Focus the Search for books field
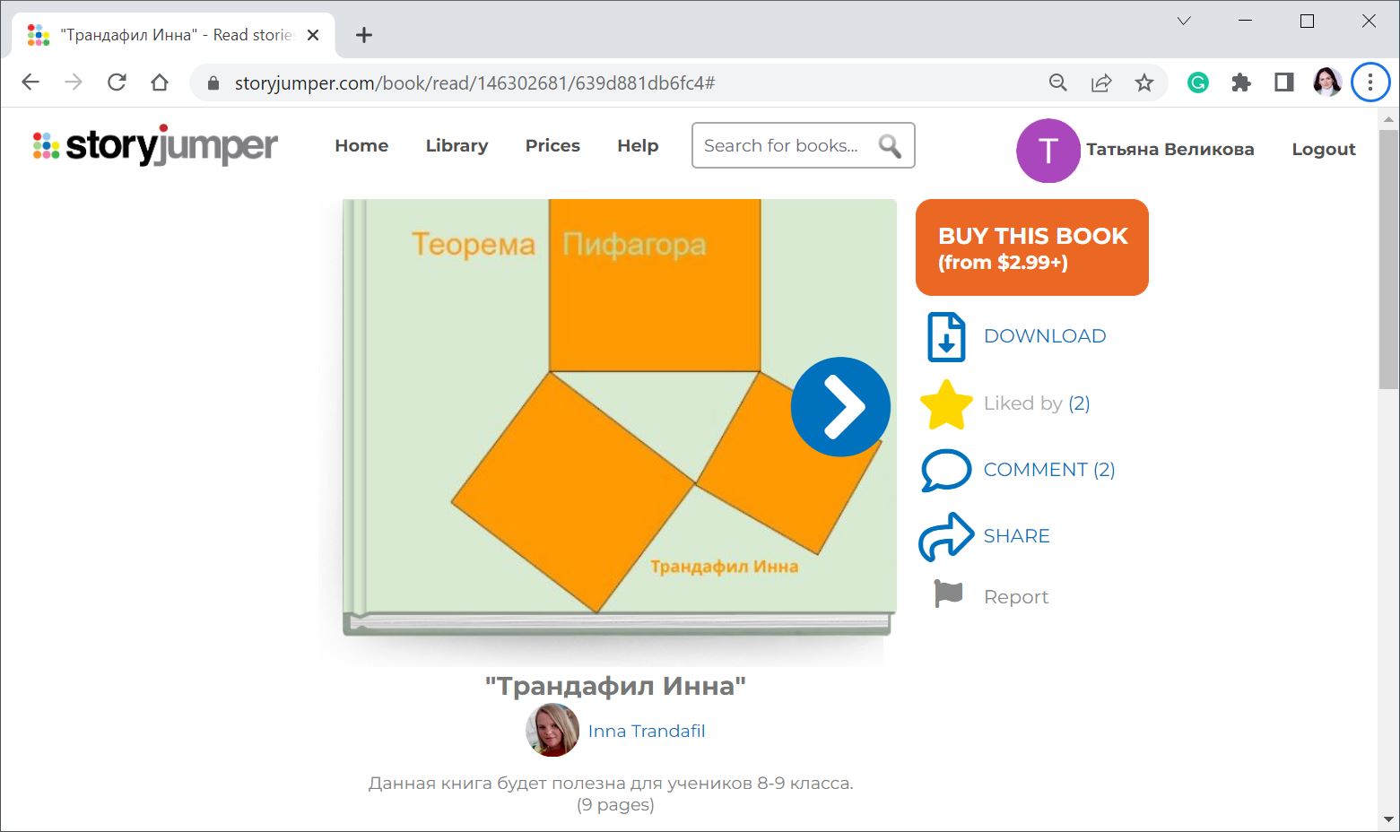Screen dimensions: 1400x832 [x=780, y=146]
